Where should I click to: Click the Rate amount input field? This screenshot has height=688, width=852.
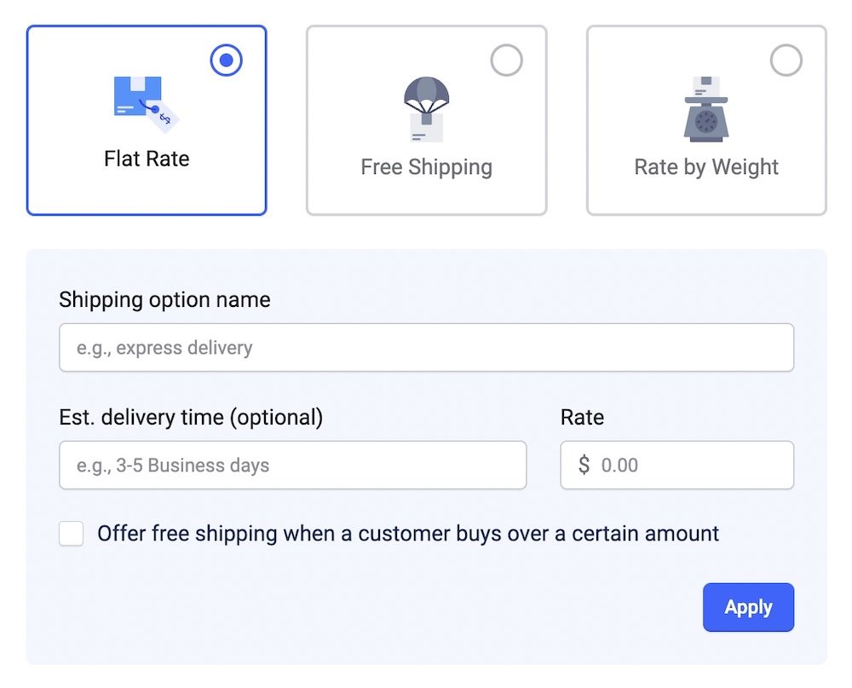(690, 465)
